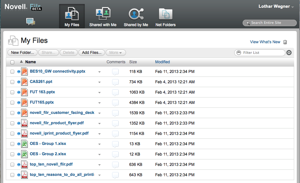Click the Size column header
300x183 pixels.
133,62
